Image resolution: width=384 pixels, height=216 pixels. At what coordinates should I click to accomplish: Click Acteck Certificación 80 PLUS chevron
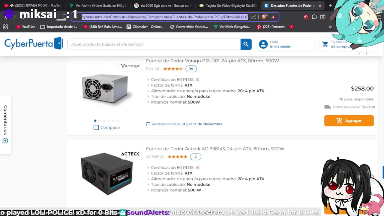[x=148, y=167]
